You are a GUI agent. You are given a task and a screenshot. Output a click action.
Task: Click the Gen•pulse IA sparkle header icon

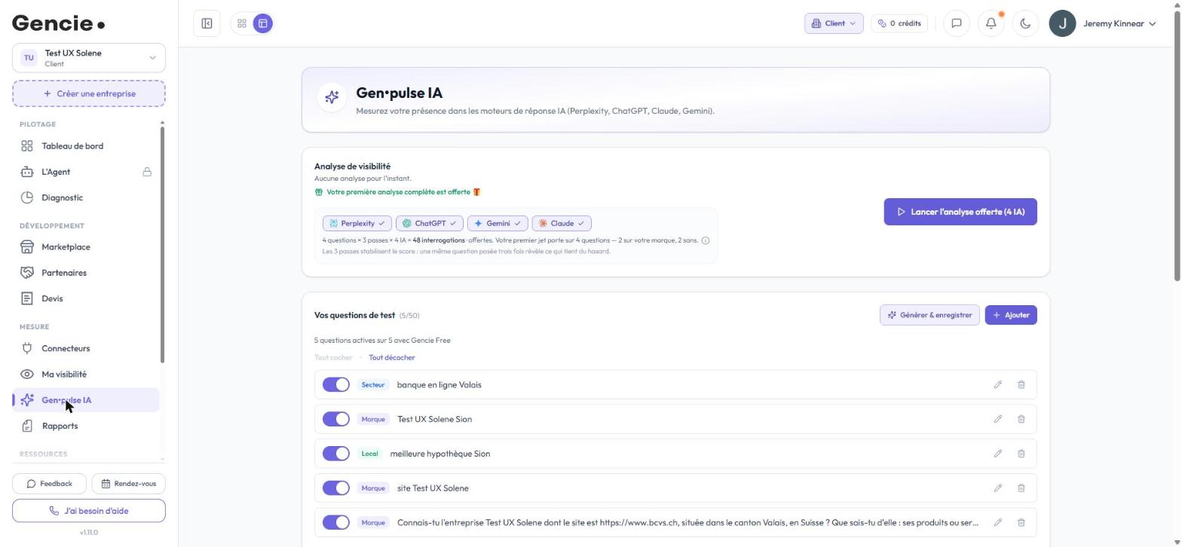point(332,97)
